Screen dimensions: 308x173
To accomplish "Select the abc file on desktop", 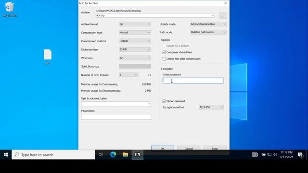I will 48,57.
